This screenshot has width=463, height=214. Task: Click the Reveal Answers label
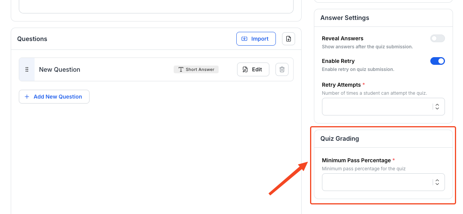tap(343, 38)
